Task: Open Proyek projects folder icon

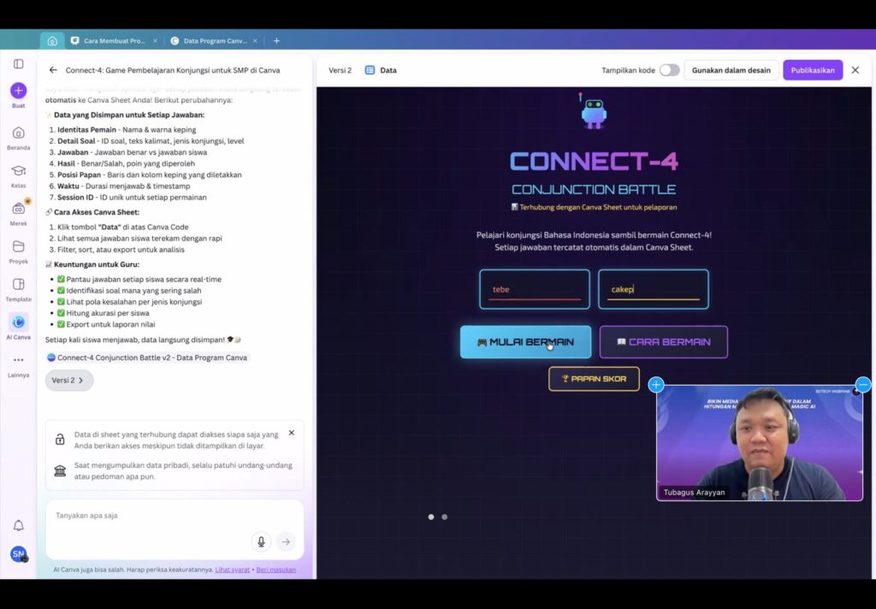Action: [18, 247]
